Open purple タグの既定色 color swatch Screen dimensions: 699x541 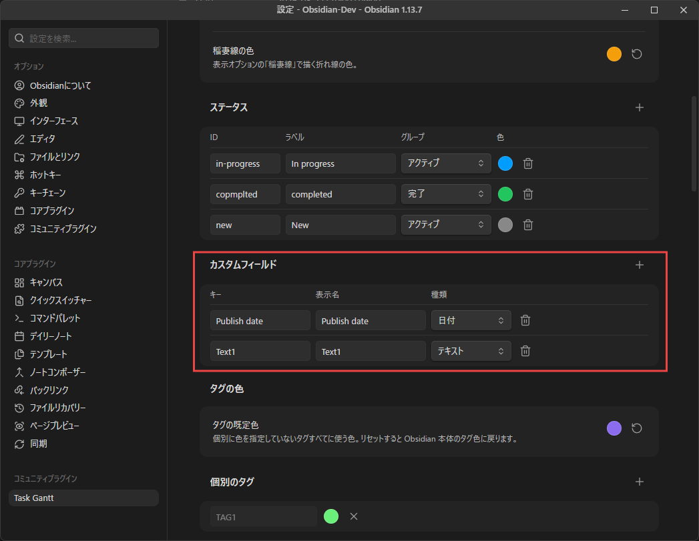614,428
